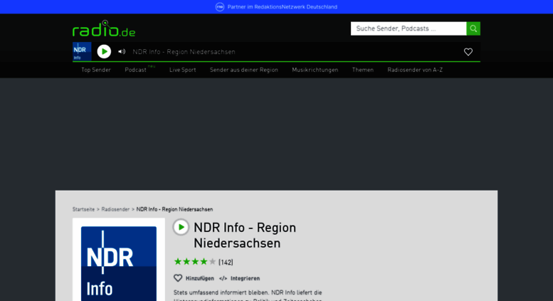
Task: Open the Musikrichtungen menu
Action: (x=315, y=70)
